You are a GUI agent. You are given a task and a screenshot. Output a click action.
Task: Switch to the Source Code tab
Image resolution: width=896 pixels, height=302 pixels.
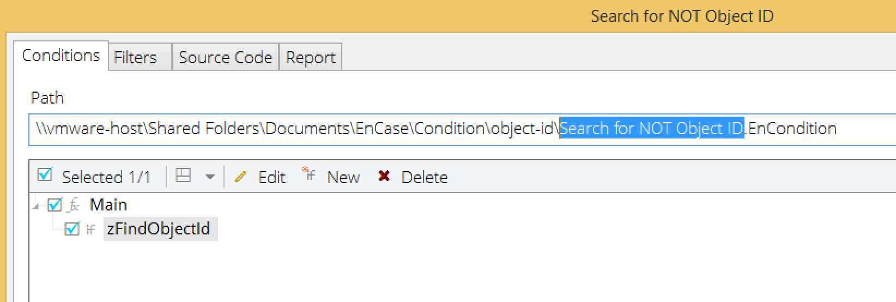(x=226, y=57)
